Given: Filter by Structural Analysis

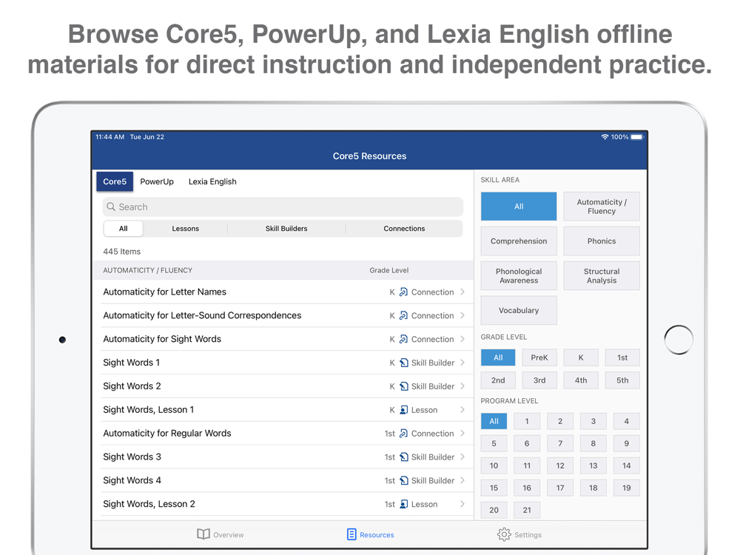Looking at the screenshot, I should tap(602, 275).
